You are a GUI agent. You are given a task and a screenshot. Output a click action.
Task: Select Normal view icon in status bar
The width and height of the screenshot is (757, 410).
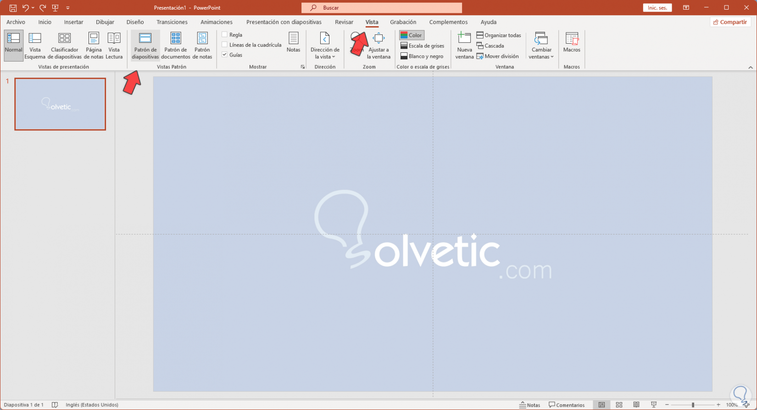click(601, 405)
